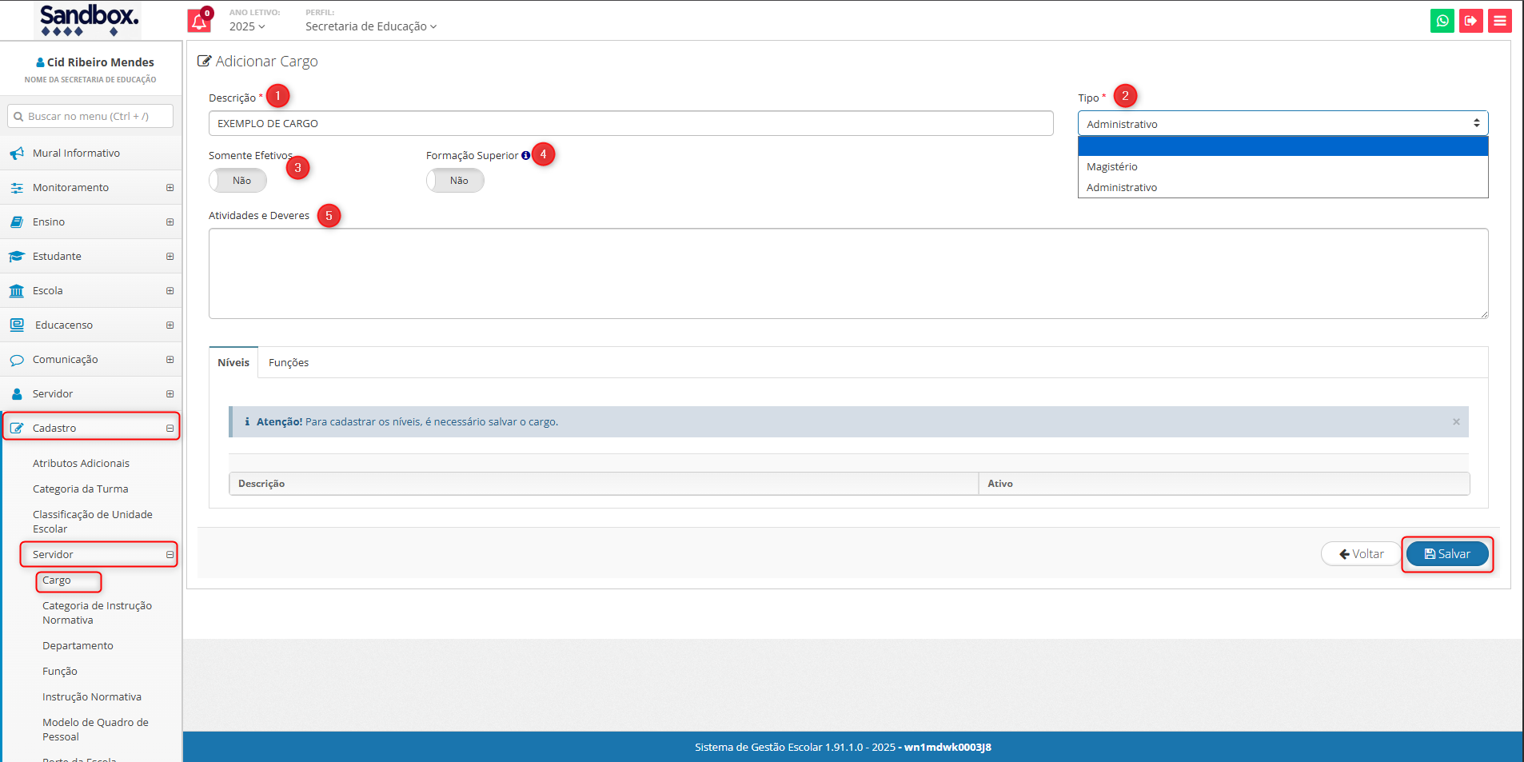Open the red hamburger menu icon
Viewport: 1524px width, 762px height.
(1499, 21)
